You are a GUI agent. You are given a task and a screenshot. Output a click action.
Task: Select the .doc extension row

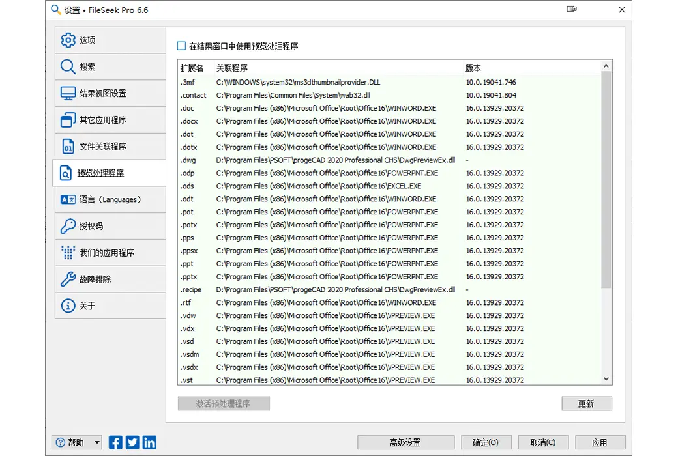click(389, 108)
